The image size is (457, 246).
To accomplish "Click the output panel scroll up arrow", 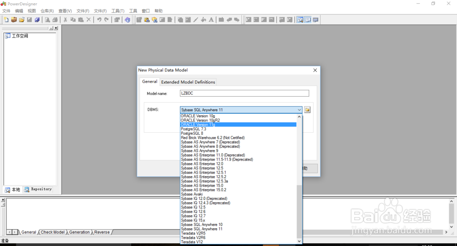I will pyautogui.click(x=451, y=201).
